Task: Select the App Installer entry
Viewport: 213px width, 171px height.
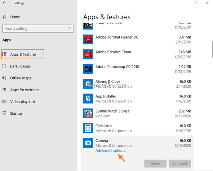Action: pyautogui.click(x=137, y=98)
